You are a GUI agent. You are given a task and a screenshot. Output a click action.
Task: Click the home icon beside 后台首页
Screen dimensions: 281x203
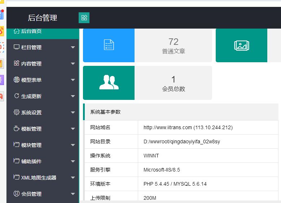coord(17,31)
